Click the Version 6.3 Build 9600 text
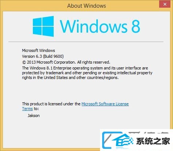The width and height of the screenshot is (173, 151). coord(43,56)
